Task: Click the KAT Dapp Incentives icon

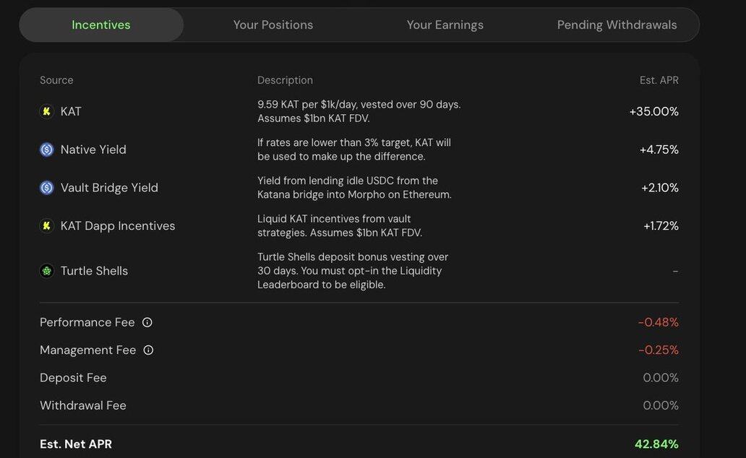Action: point(47,226)
